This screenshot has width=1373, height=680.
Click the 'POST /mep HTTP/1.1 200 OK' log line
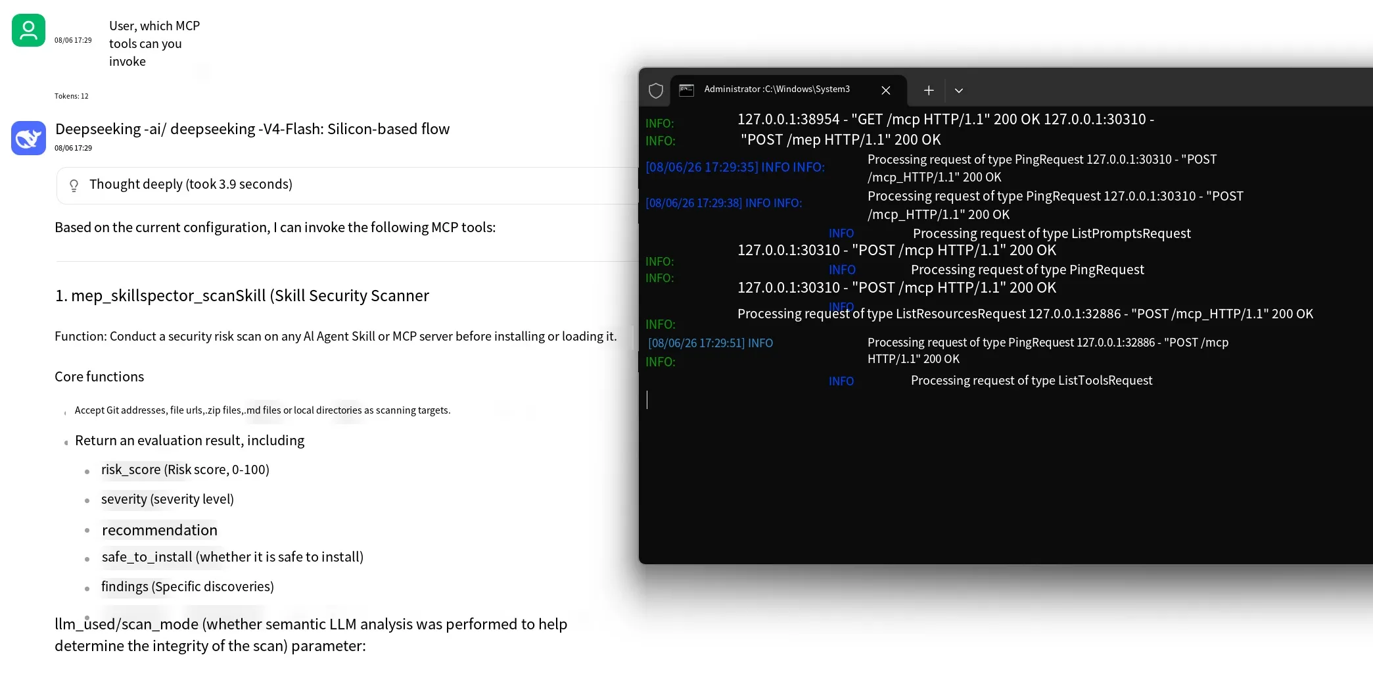pyautogui.click(x=841, y=140)
